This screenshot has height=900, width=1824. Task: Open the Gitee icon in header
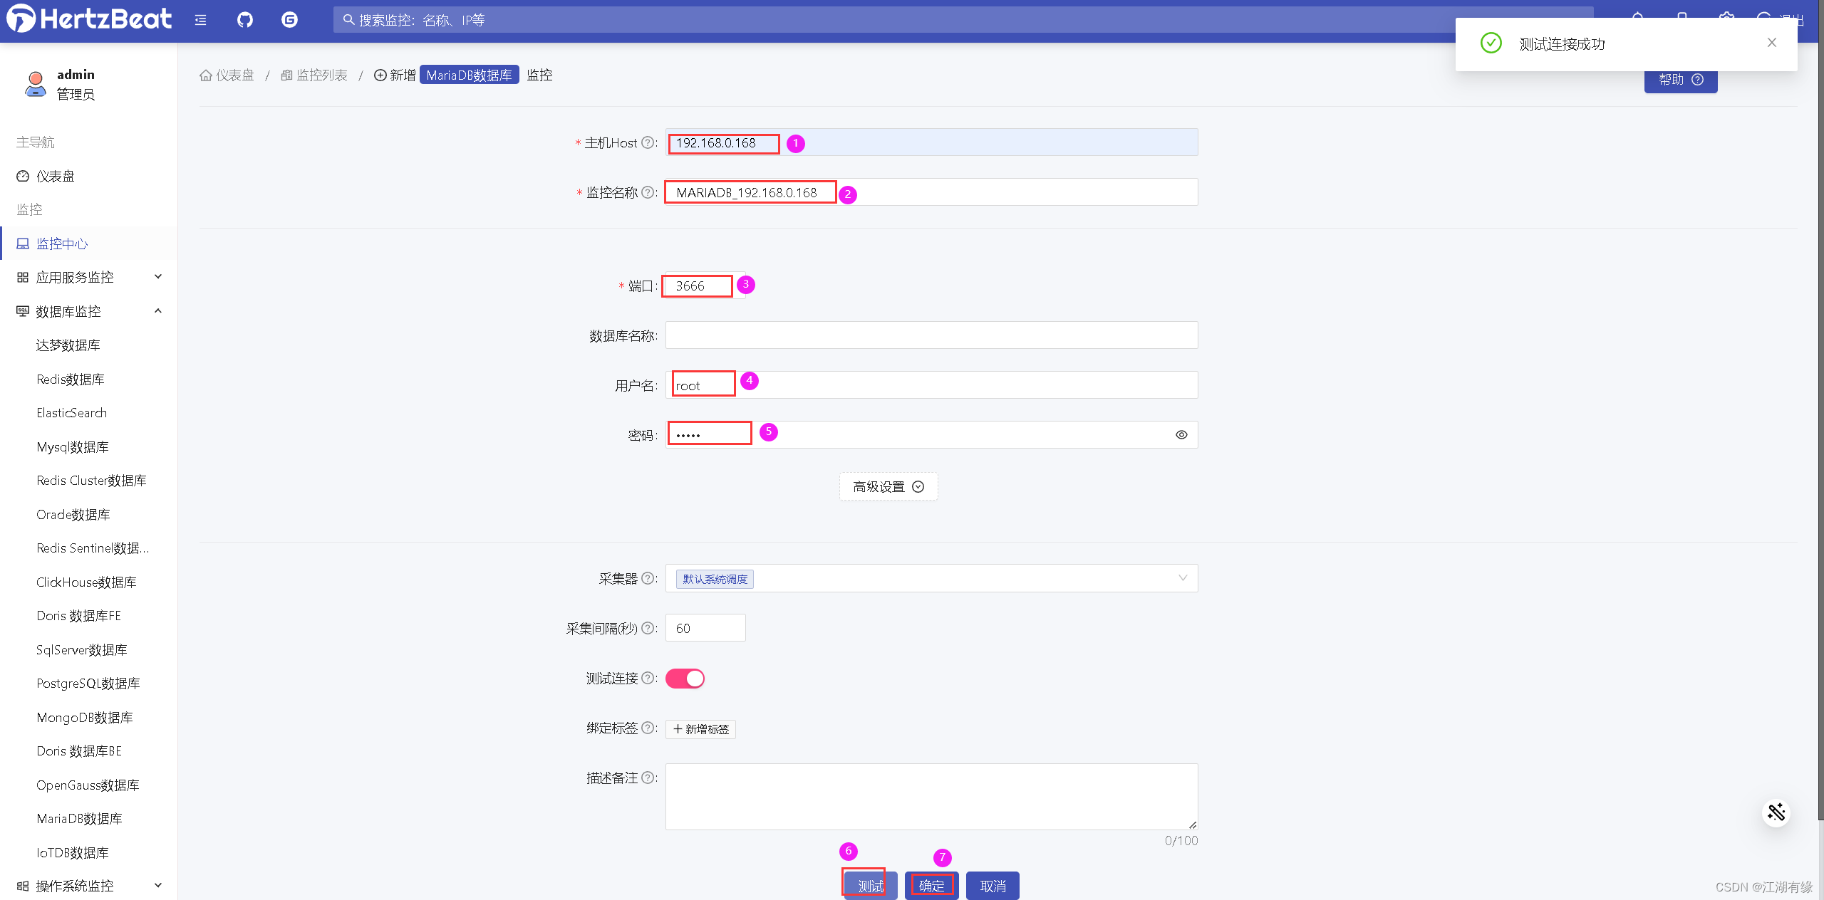(x=289, y=20)
